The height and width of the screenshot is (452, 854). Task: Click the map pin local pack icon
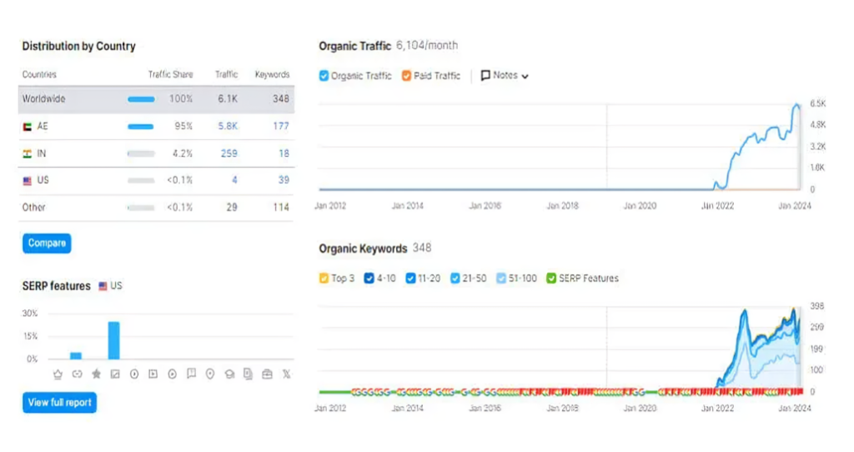pos(210,374)
